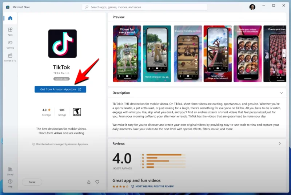
Task: Share the TikTok app page
Action: pos(89,182)
